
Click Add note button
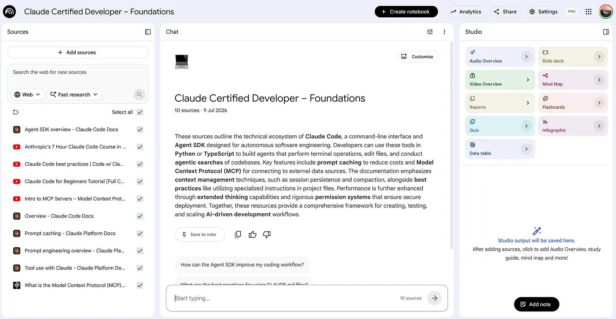[536, 304]
